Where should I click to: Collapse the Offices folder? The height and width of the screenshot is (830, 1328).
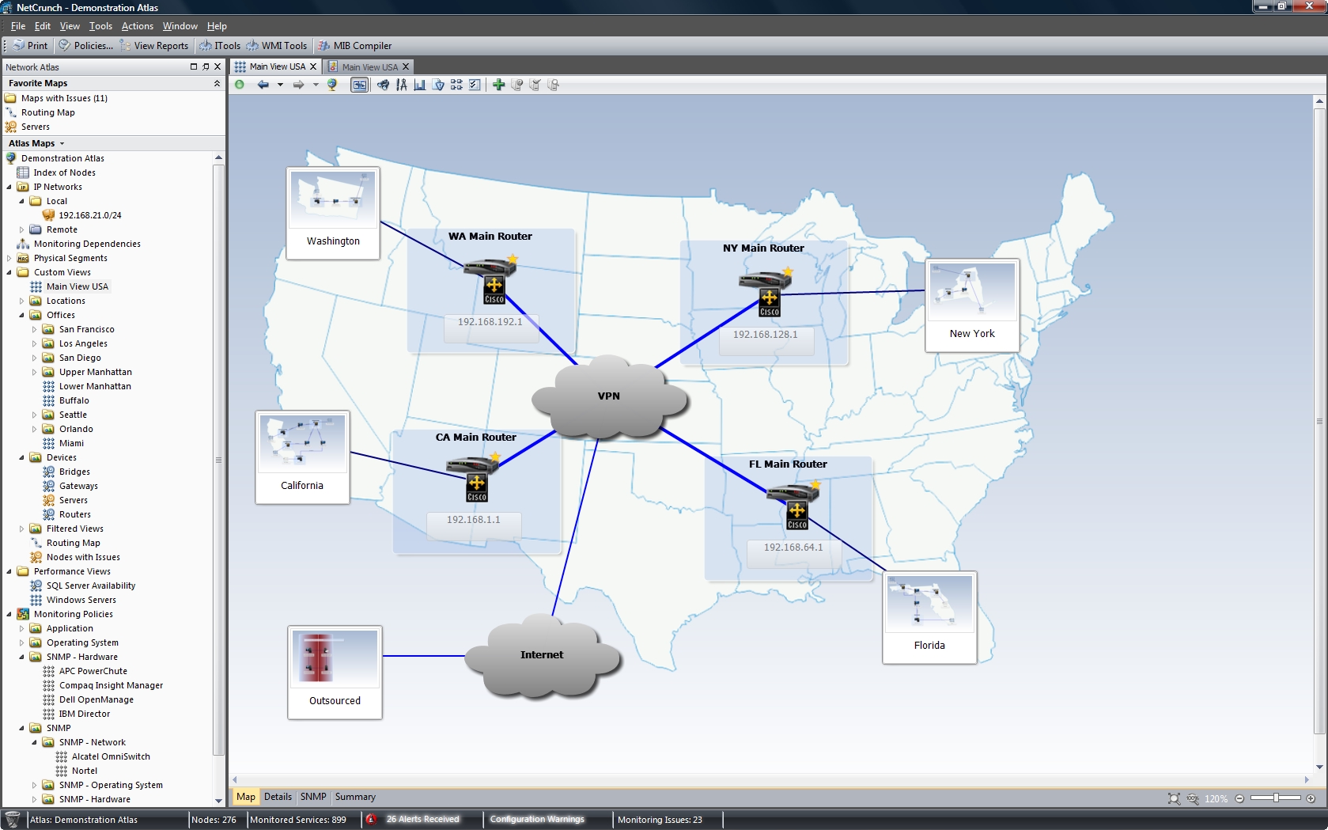pos(21,315)
